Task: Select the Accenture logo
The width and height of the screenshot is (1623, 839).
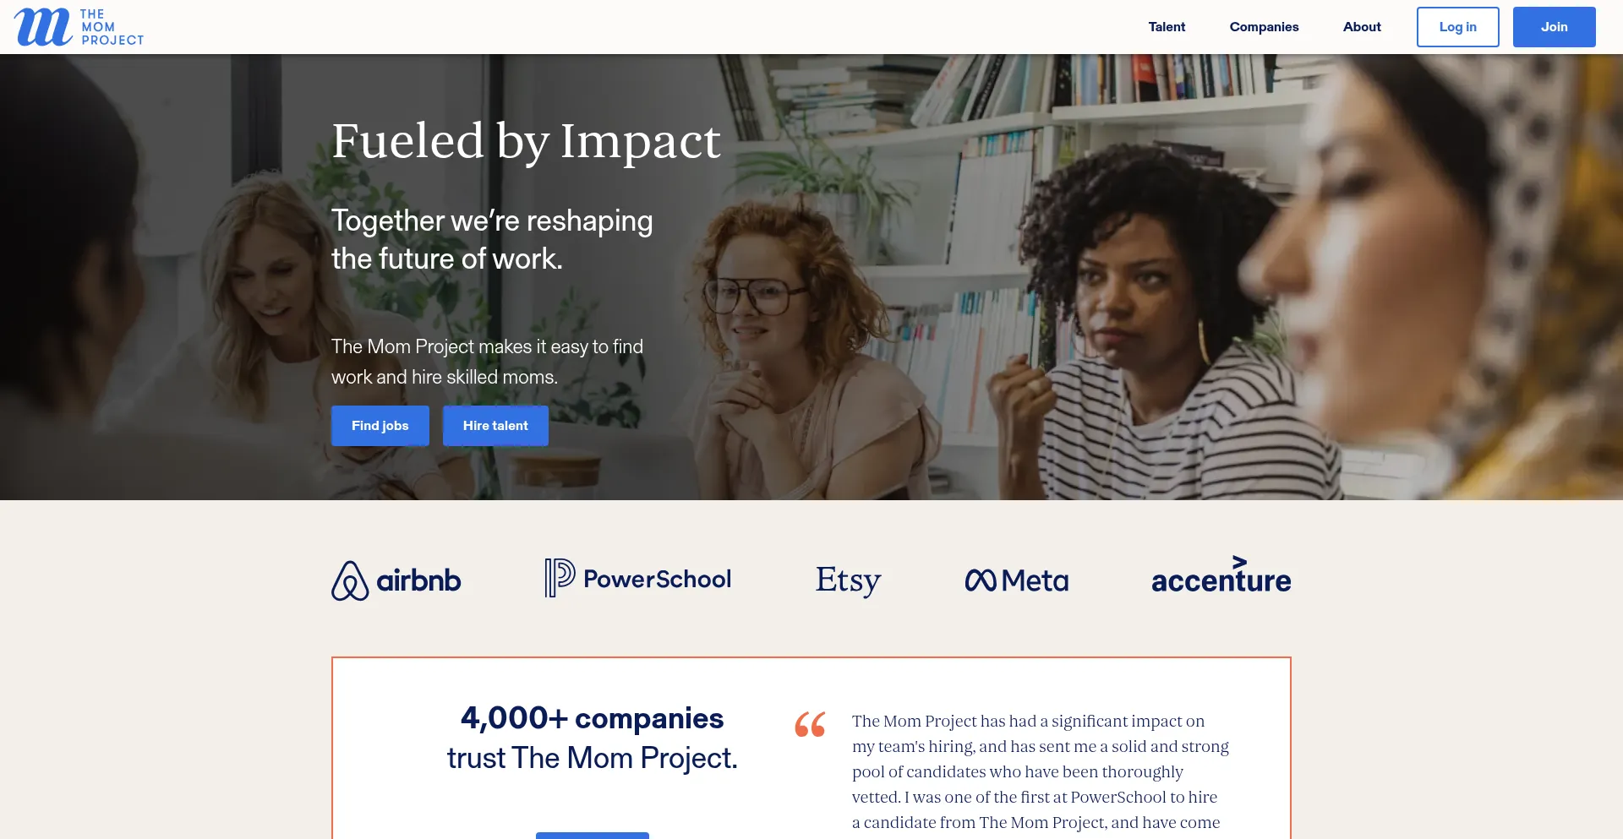Action: 1220,578
